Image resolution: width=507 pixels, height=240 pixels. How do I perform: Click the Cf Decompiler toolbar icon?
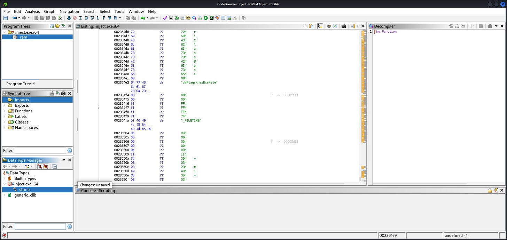tap(194, 18)
